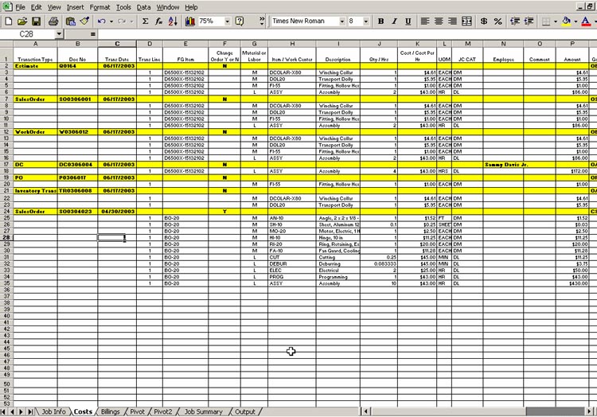Toggle Underline formatting
Image resolution: width=597 pixels, height=417 pixels.
tap(408, 21)
